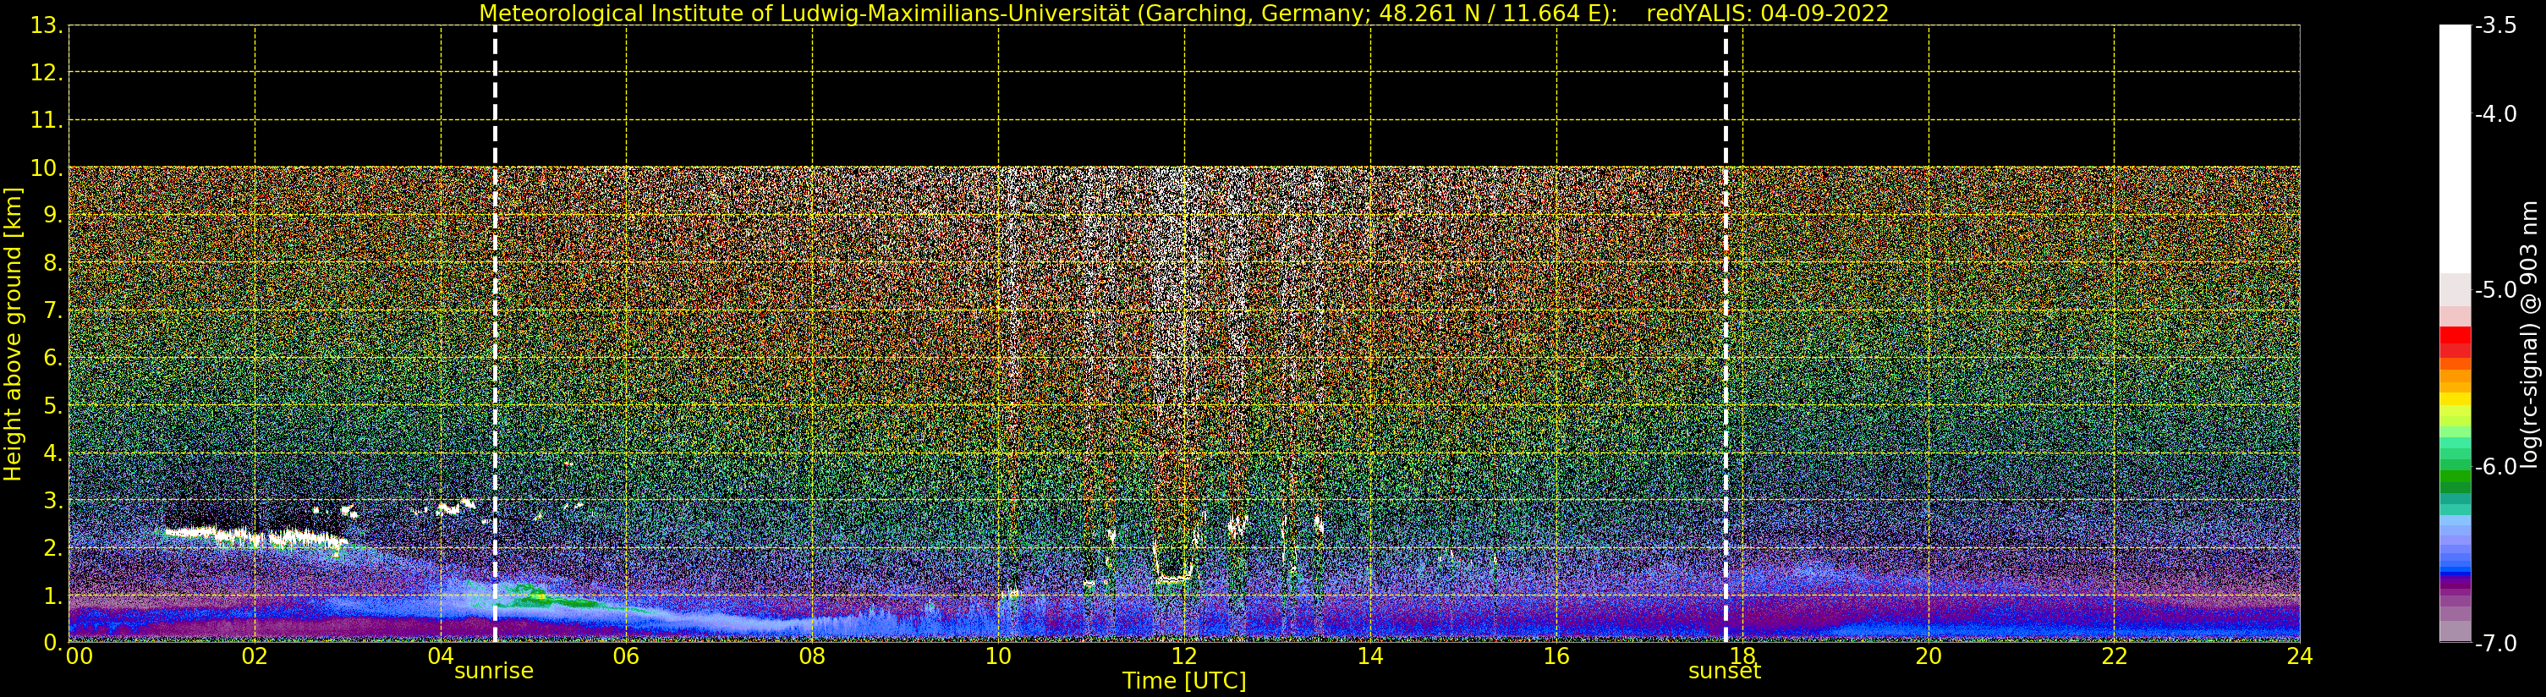This screenshot has height=697, width=2546.
Task: Select the 'Time [UTC]' axis label
Action: coord(1184,681)
